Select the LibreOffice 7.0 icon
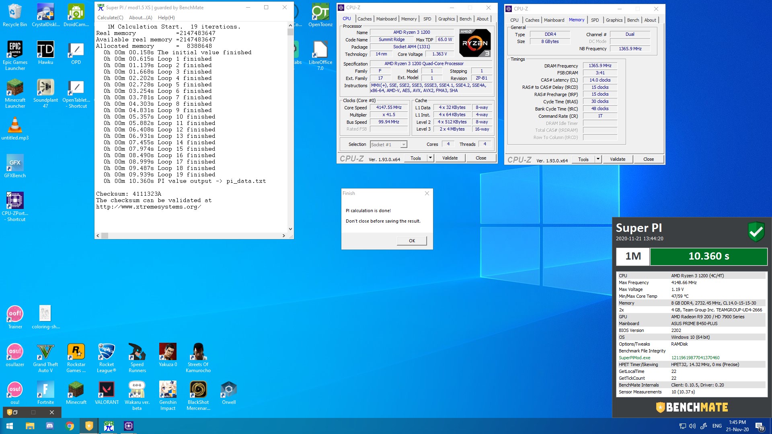Viewport: 772px width, 434px height. tap(320, 55)
